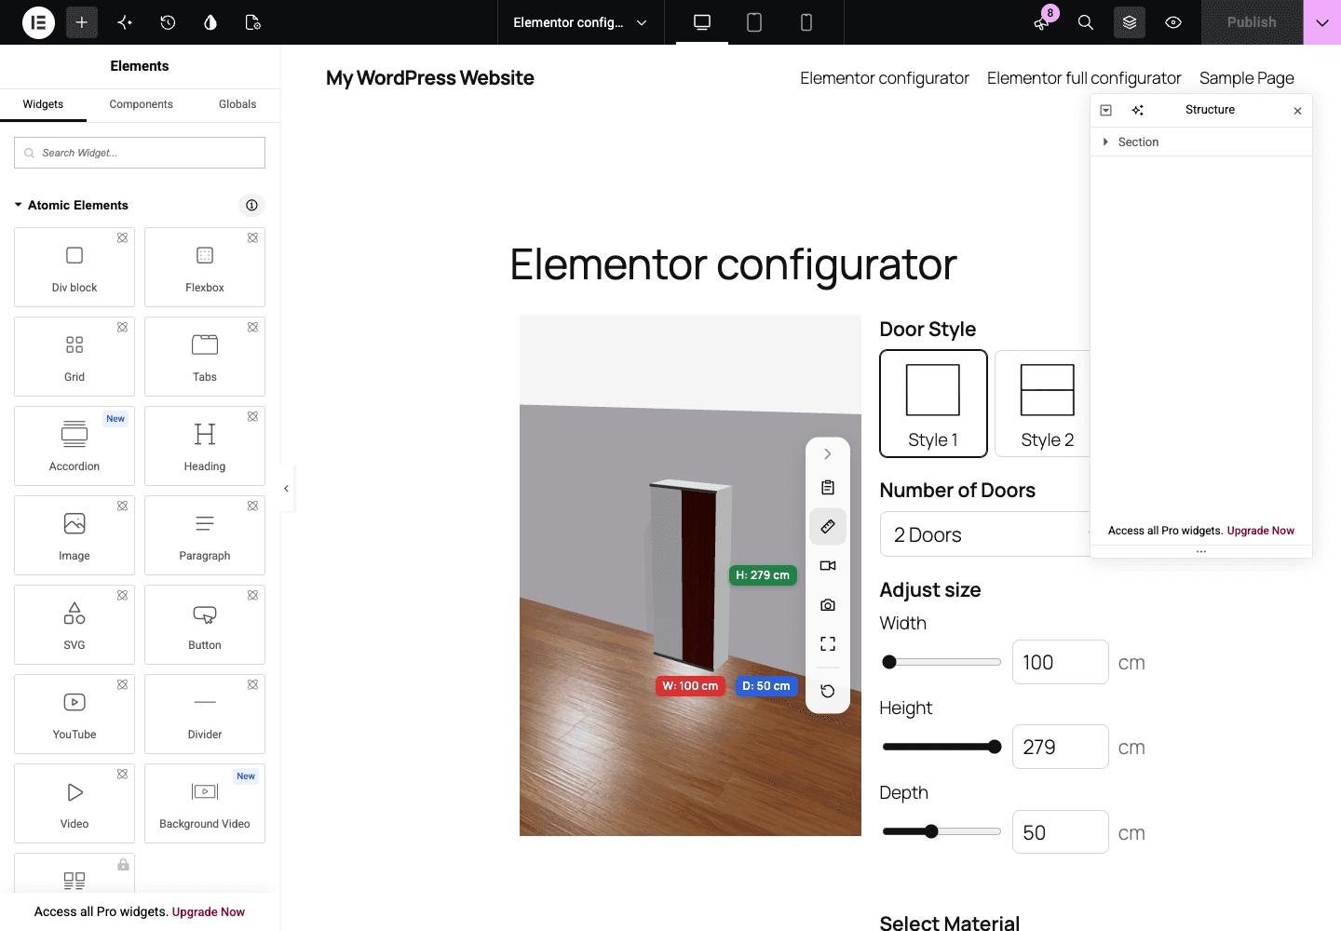Select the Image widget
The height and width of the screenshot is (931, 1341).
[74, 535]
